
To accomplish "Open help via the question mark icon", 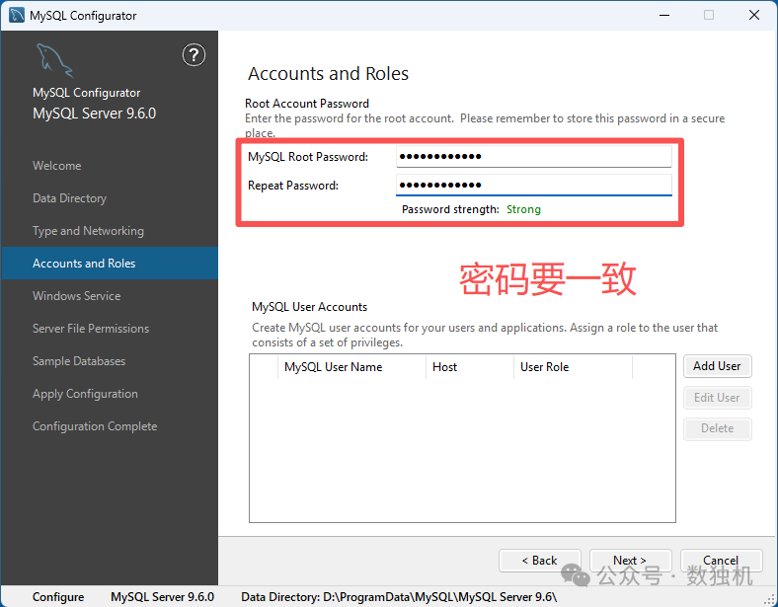I will click(194, 55).
